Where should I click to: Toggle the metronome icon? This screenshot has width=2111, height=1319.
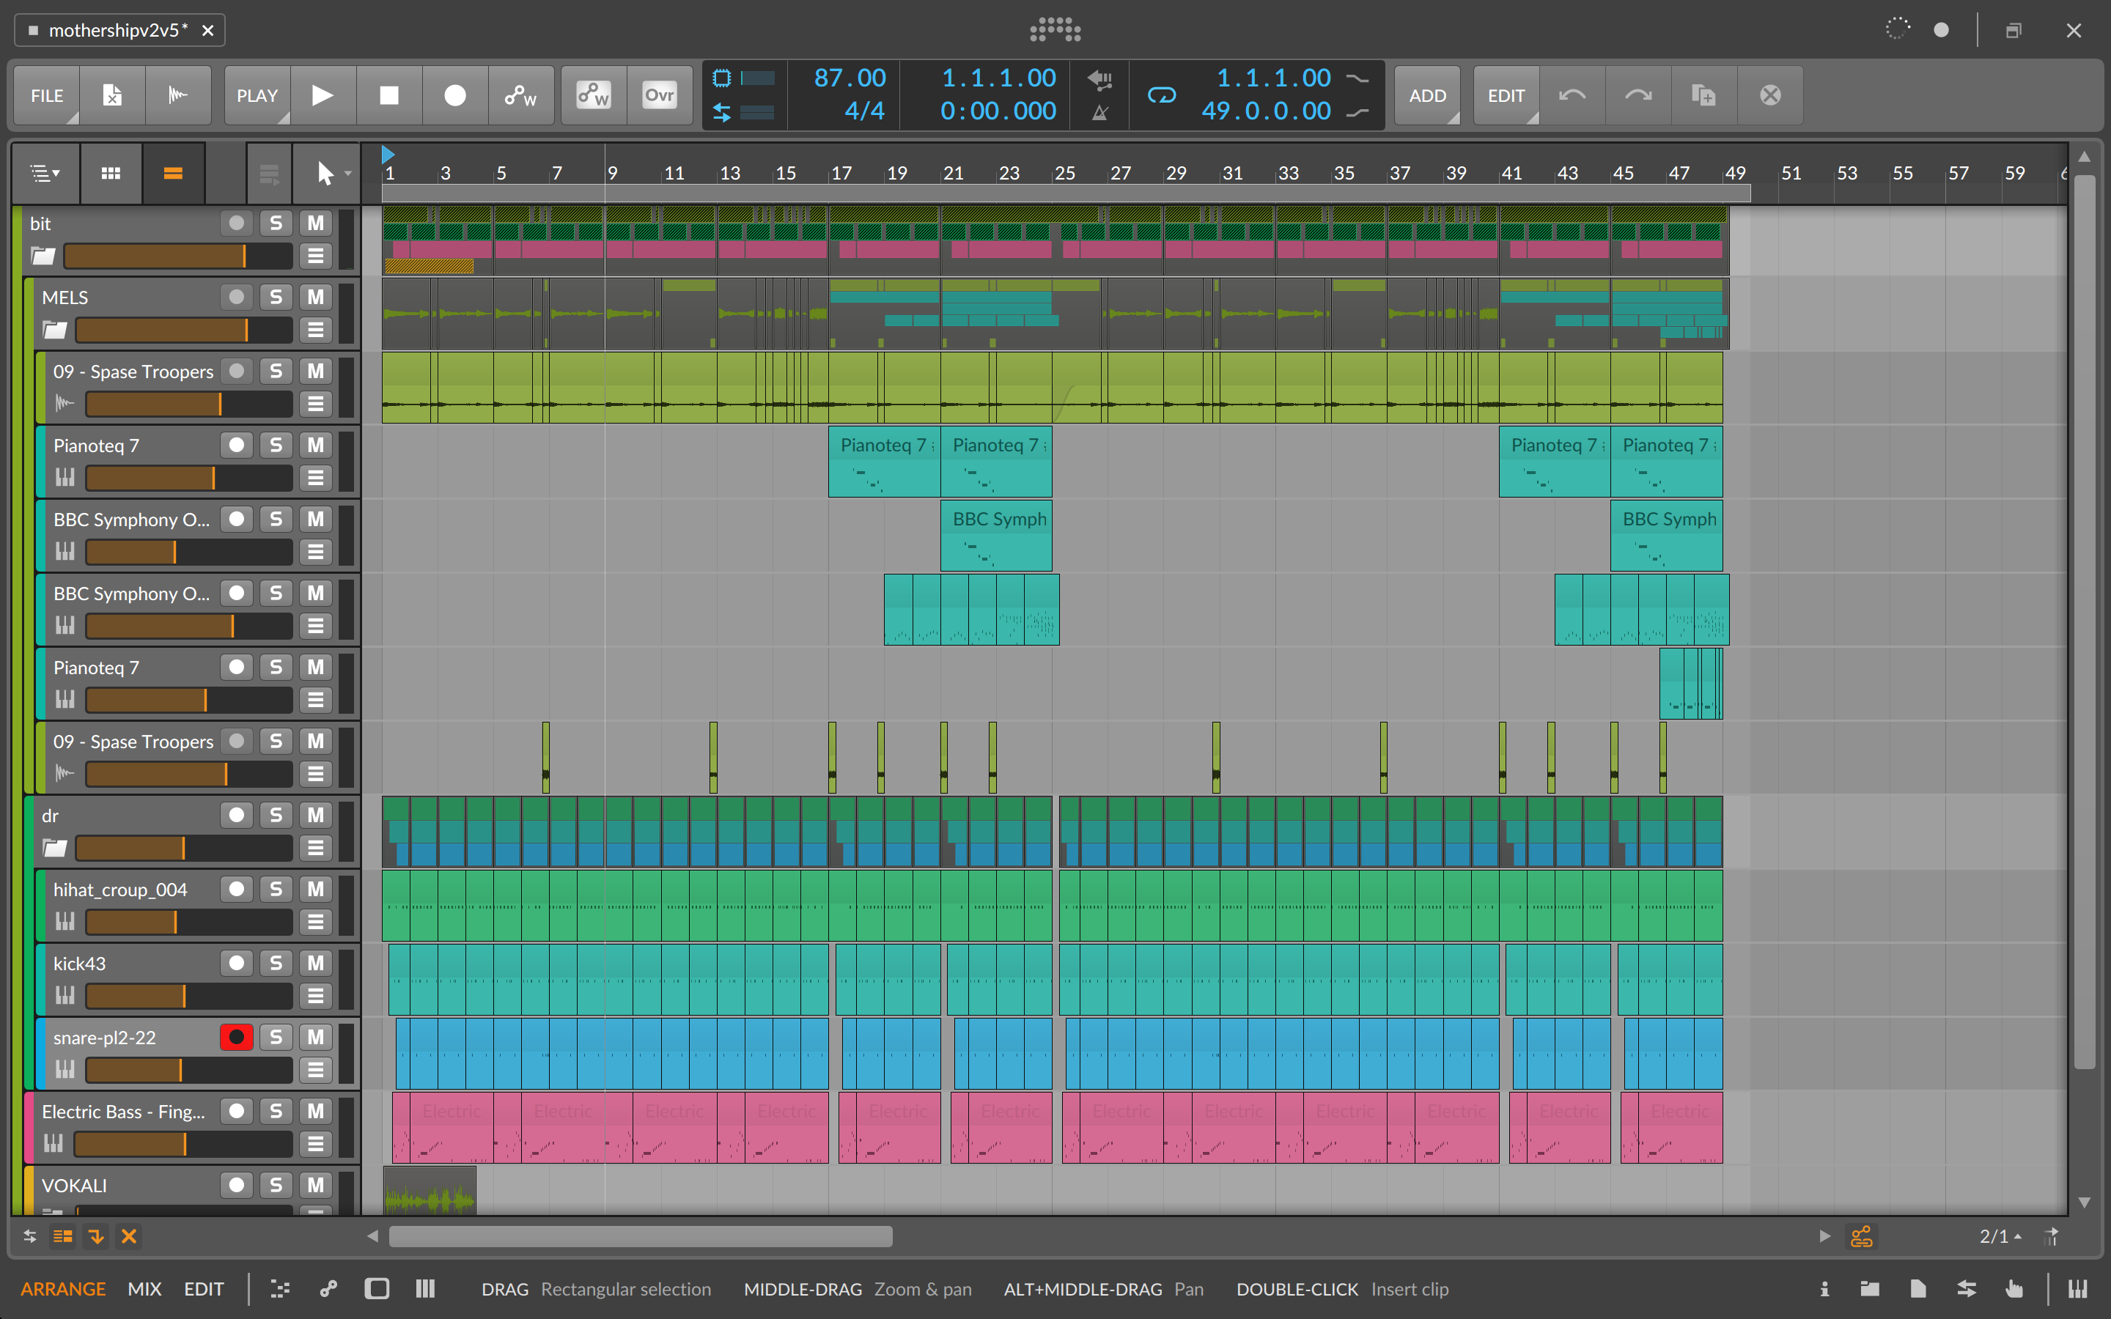pos(1100,113)
